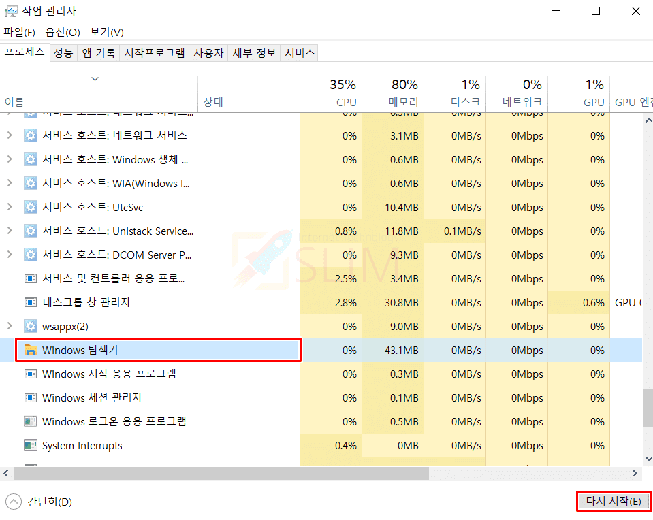Open the 옵션(O) menu
The height and width of the screenshot is (520, 653).
point(63,32)
